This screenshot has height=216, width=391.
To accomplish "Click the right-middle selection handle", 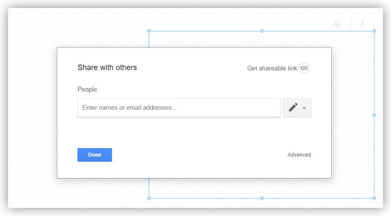I will (x=374, y=115).
